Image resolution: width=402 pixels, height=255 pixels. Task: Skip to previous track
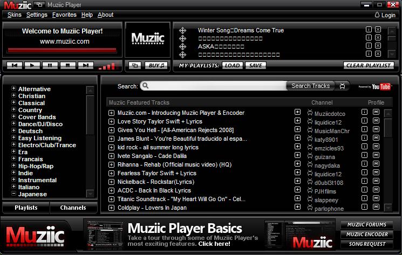[x=15, y=66]
